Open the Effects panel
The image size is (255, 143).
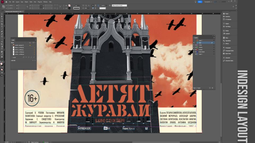click(228, 43)
